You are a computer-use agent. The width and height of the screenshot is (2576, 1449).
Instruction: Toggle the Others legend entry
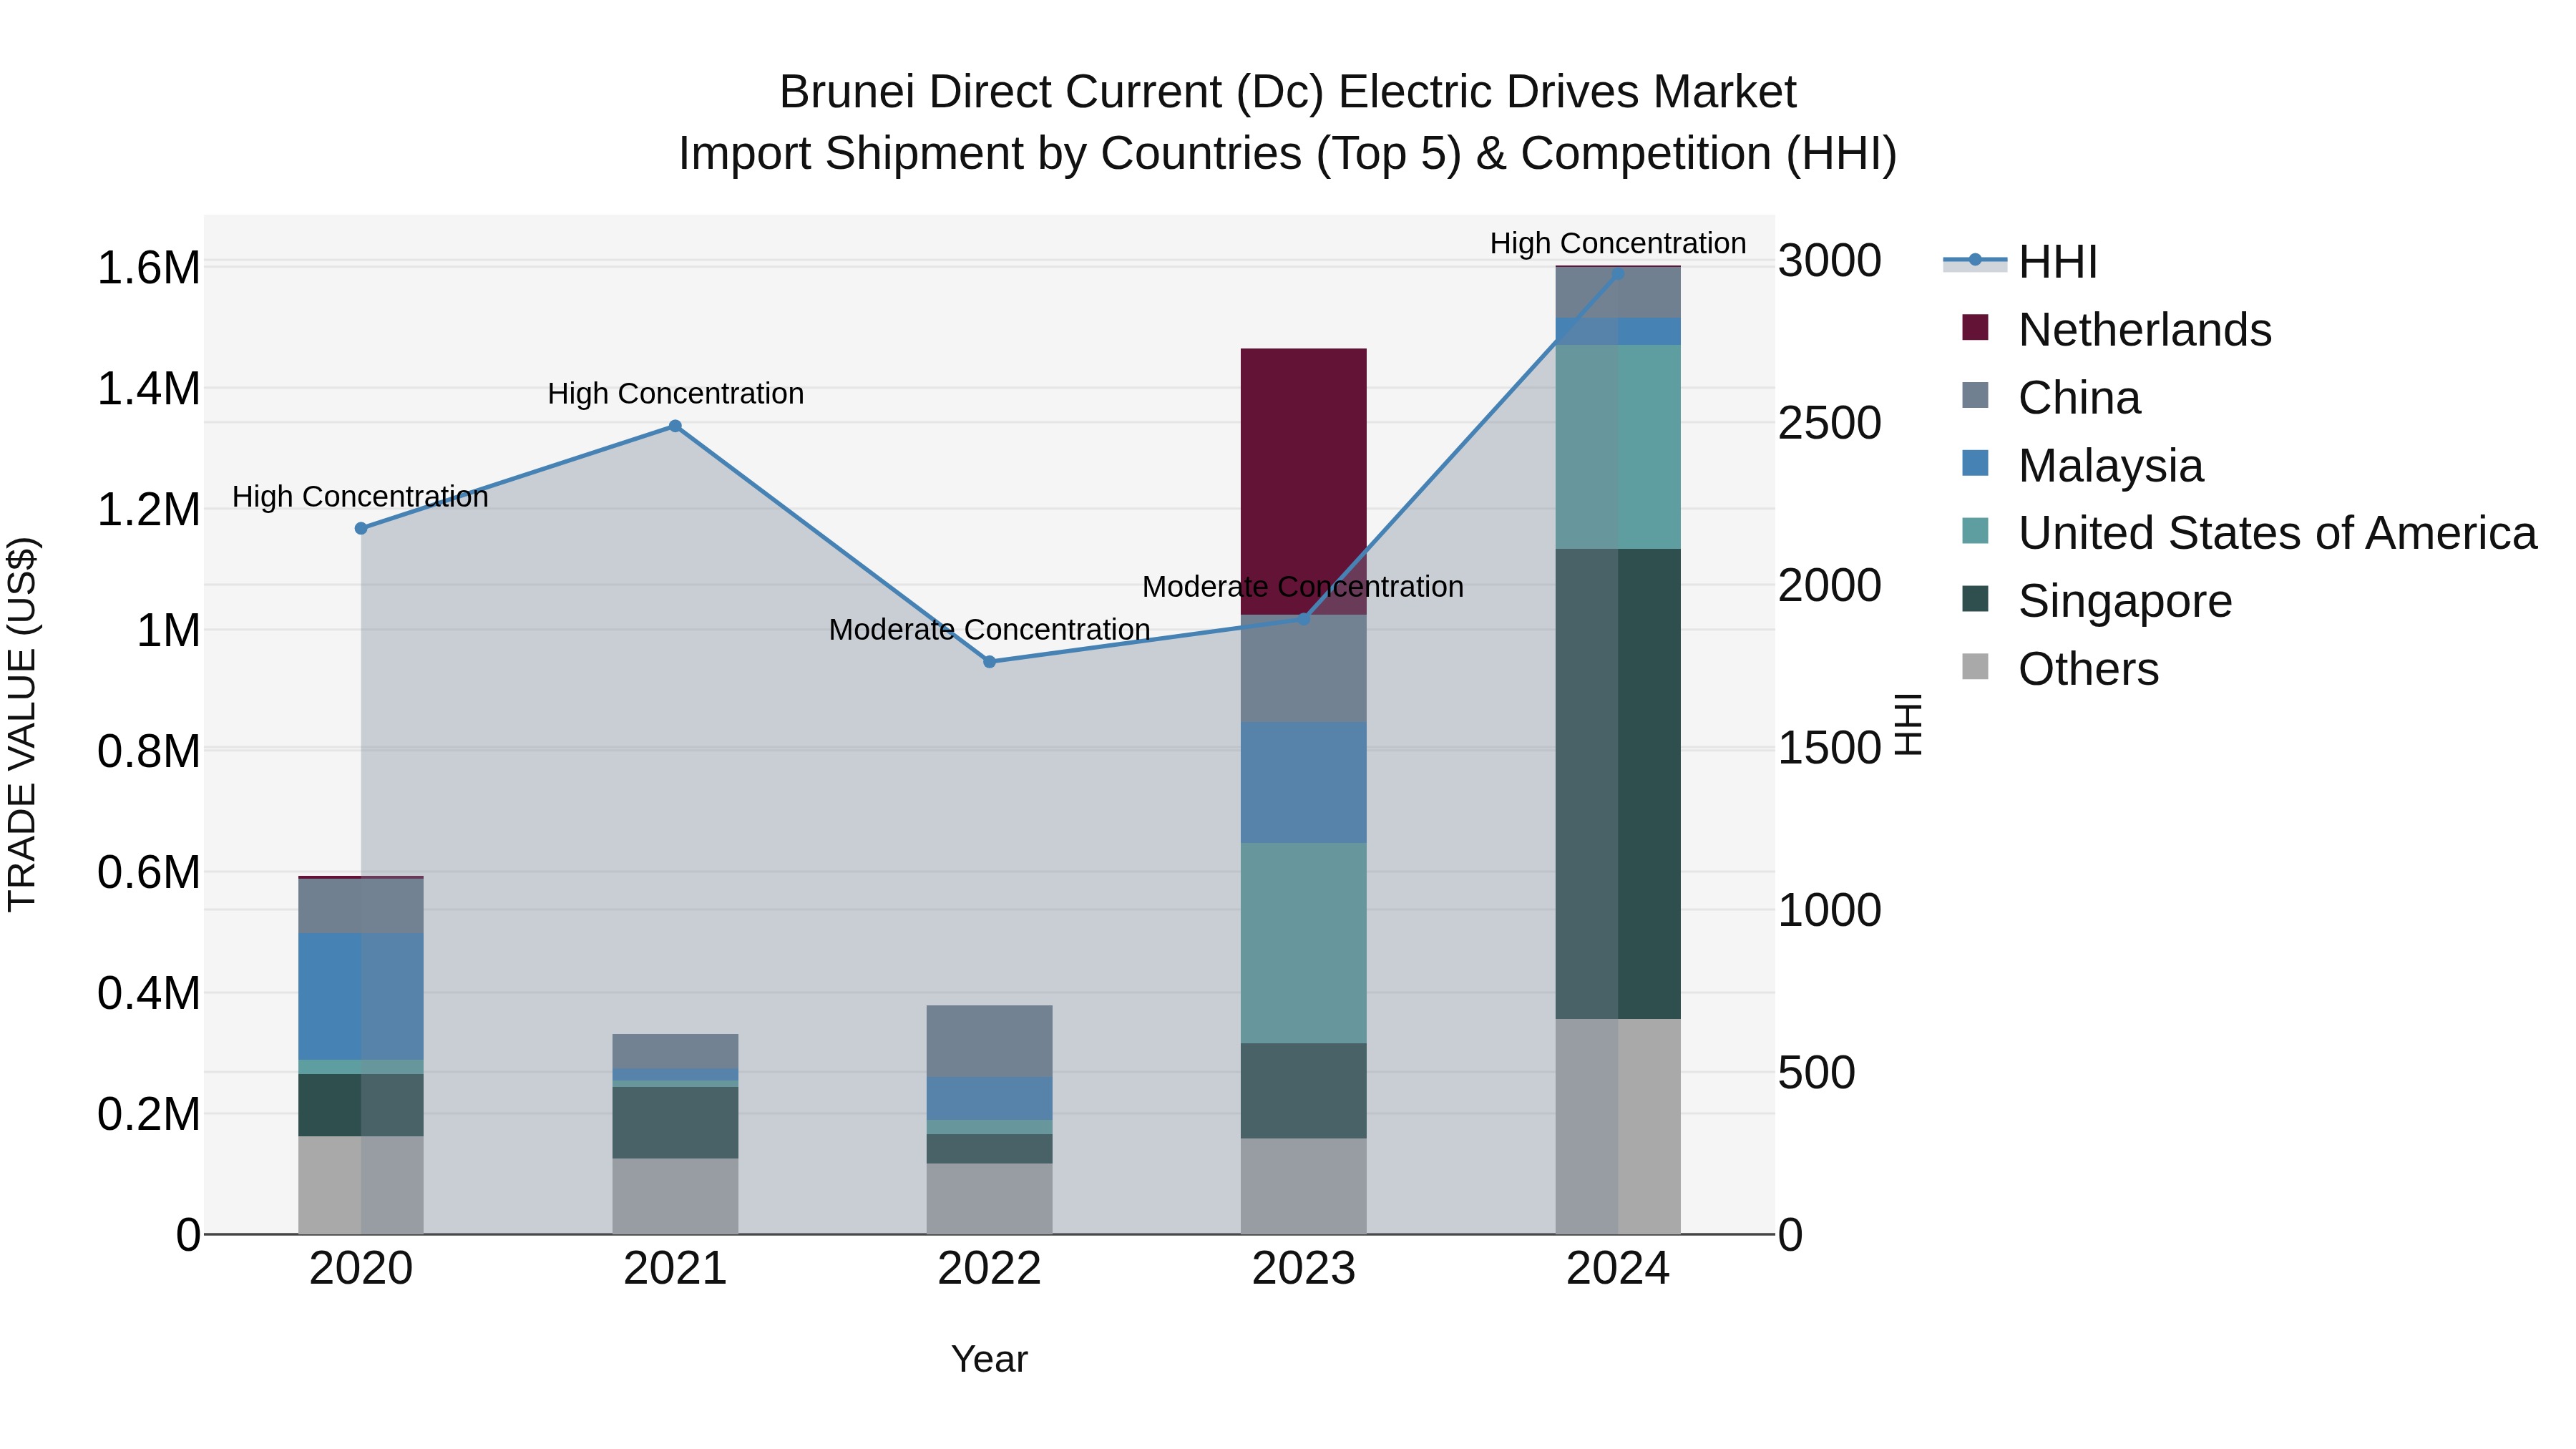pos(2060,669)
